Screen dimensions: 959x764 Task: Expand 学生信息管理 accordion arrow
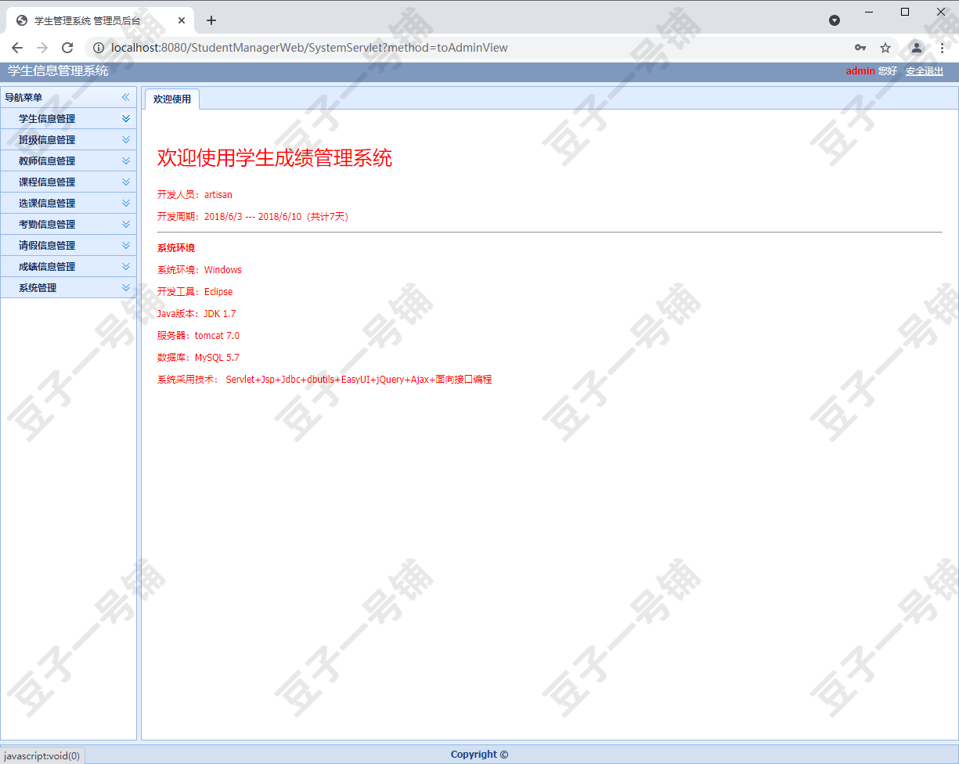(126, 118)
